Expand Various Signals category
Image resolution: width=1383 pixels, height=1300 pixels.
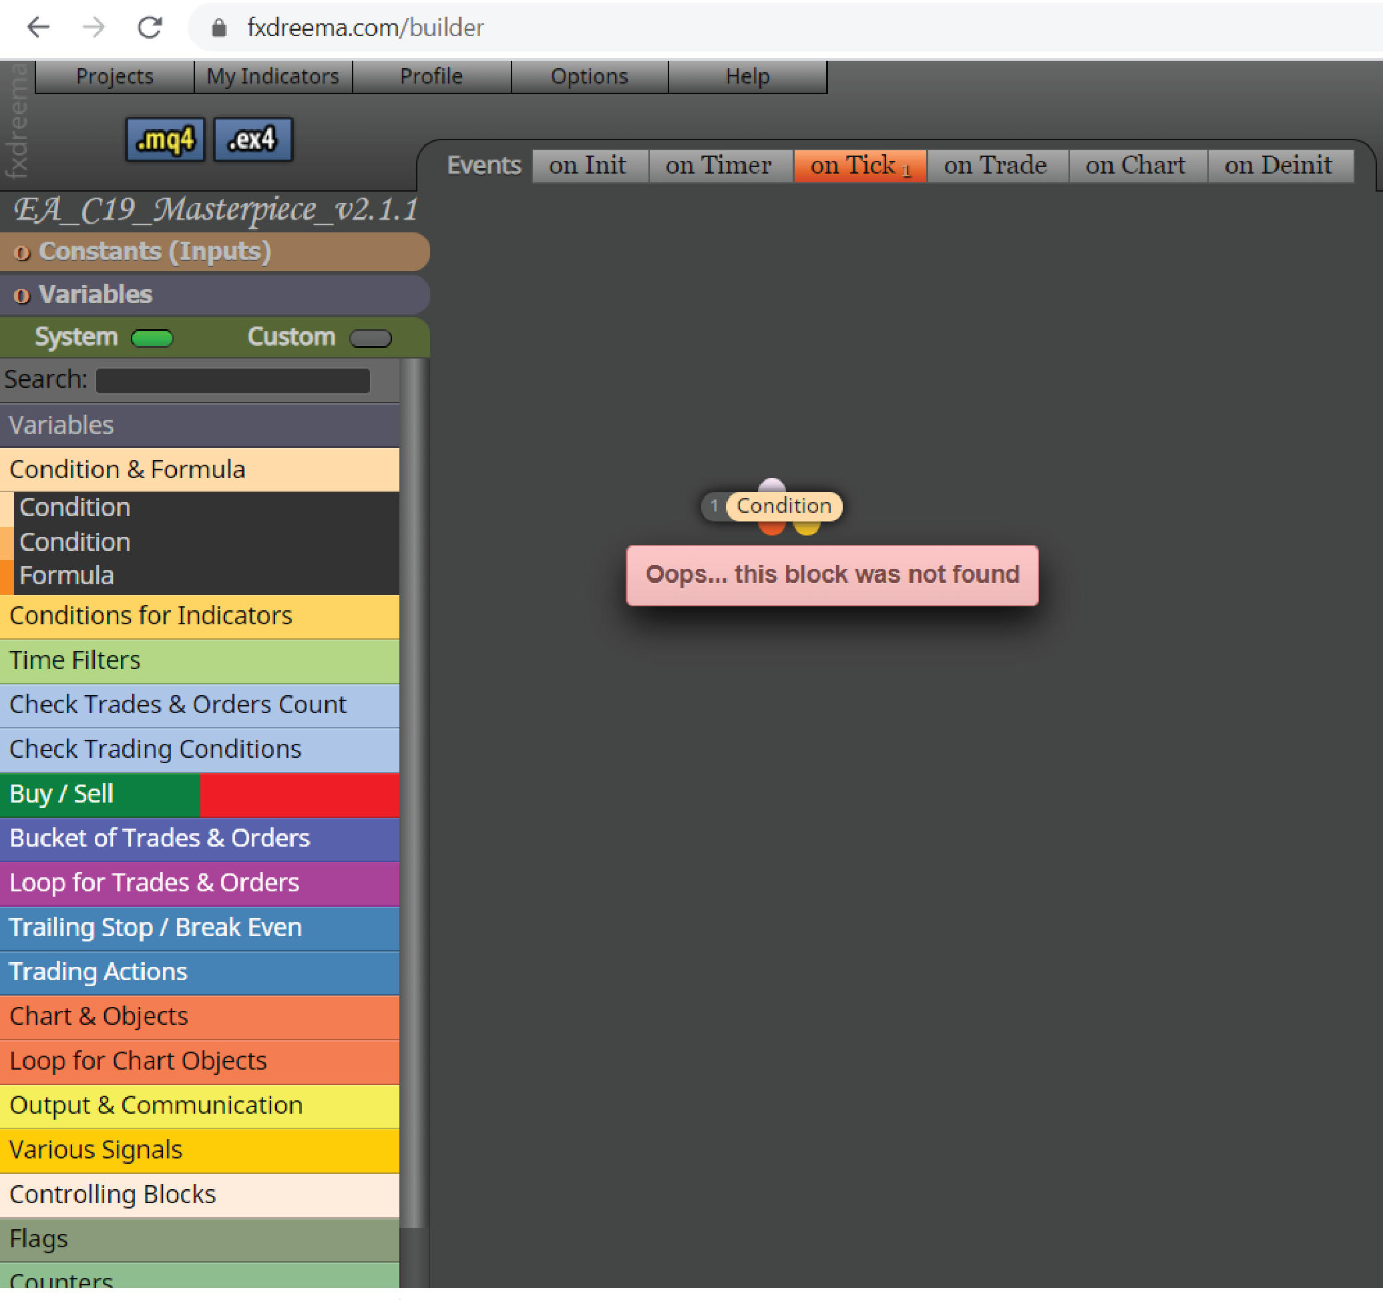pos(200,1150)
